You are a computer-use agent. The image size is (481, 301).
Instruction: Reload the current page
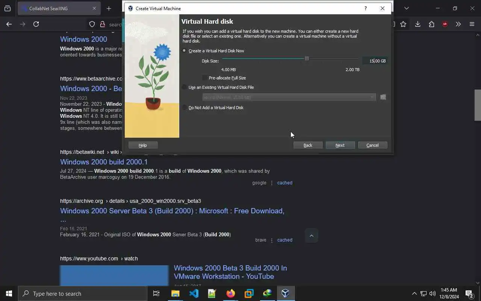point(36,24)
